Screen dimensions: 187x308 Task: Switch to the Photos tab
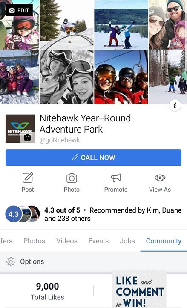(34, 241)
